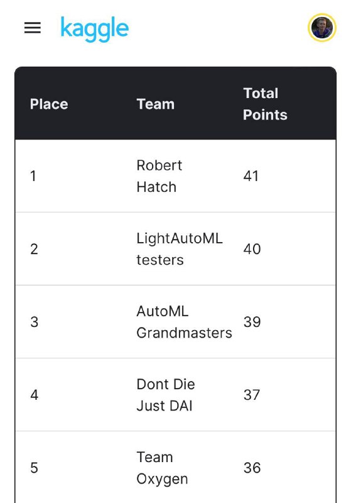Click the Total Points column header
The height and width of the screenshot is (503, 351).
click(x=265, y=104)
